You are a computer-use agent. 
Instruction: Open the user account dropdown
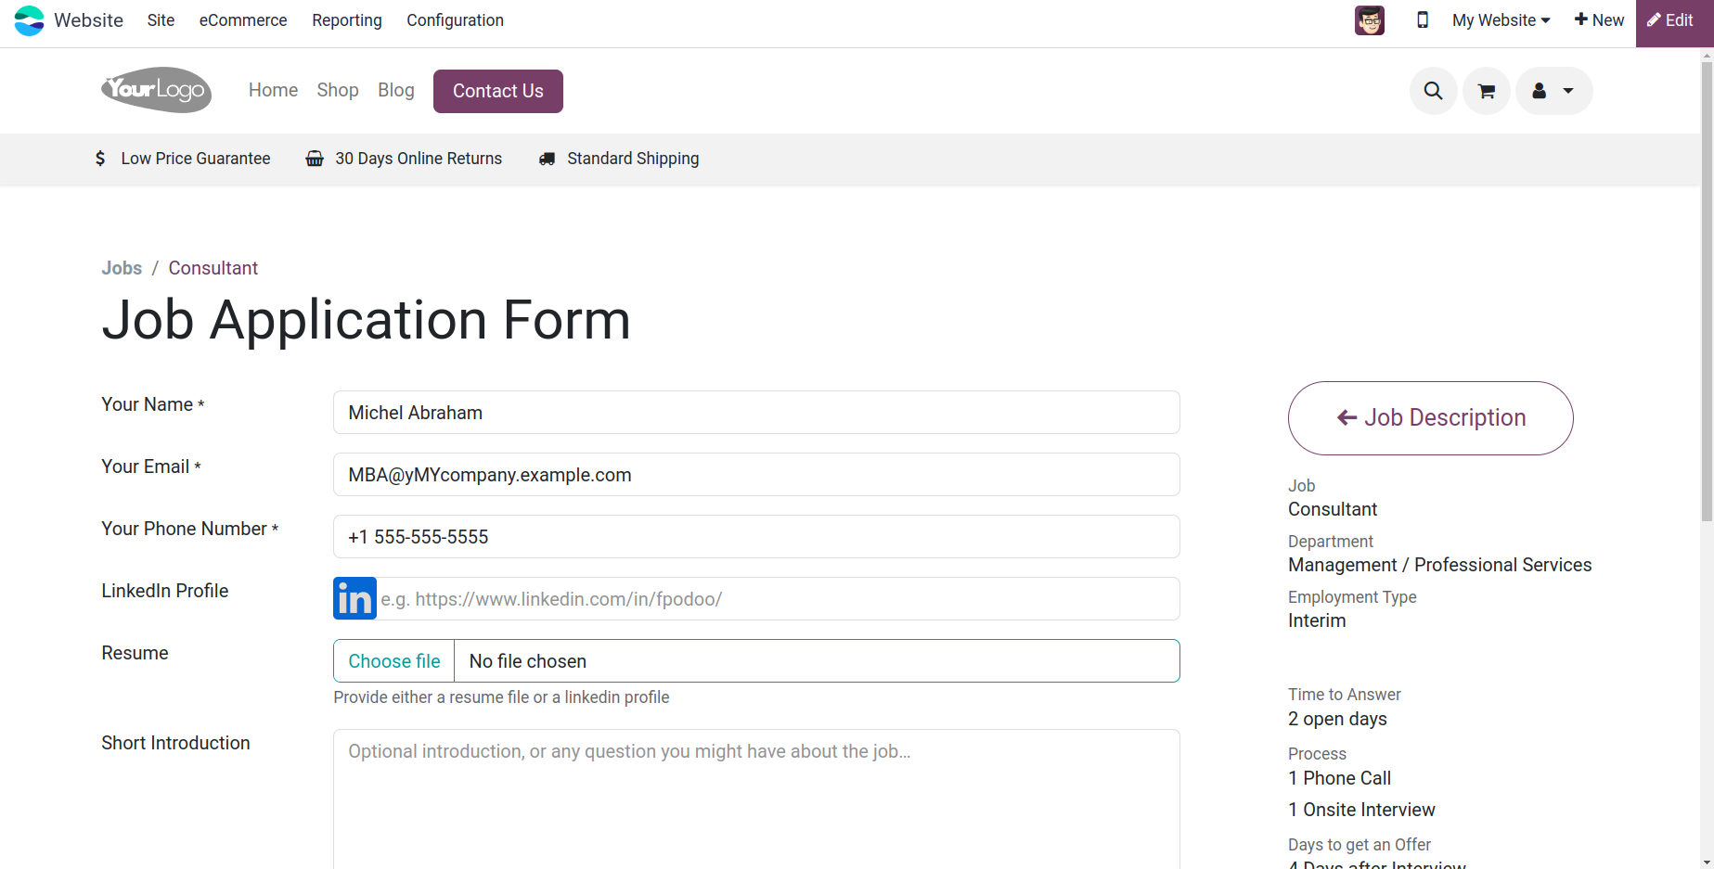(x=1554, y=91)
